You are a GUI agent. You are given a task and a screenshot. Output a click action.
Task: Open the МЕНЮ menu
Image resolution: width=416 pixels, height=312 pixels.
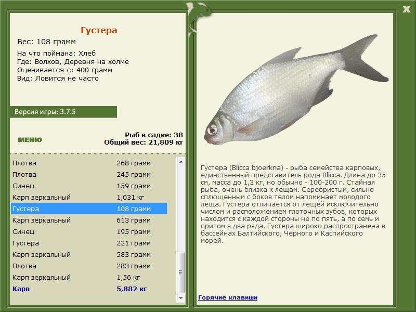(30, 140)
